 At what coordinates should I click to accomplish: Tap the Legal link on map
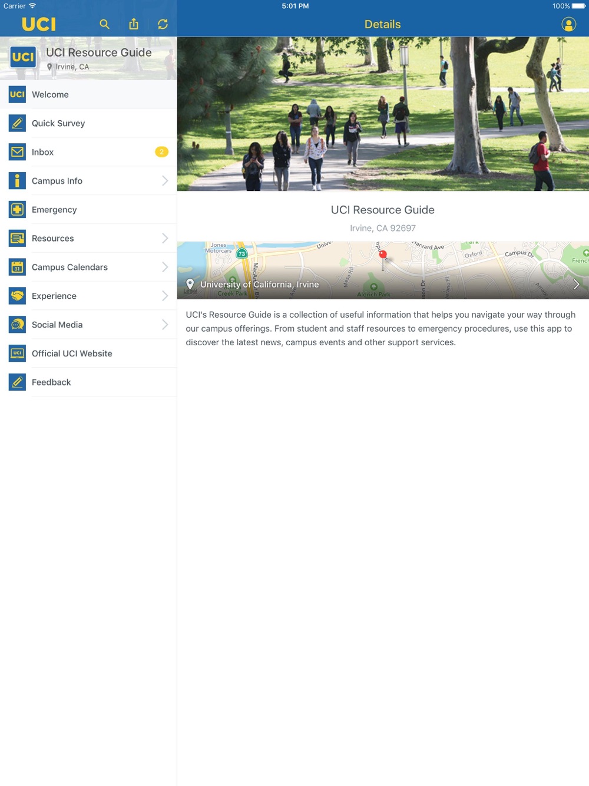coord(190,291)
